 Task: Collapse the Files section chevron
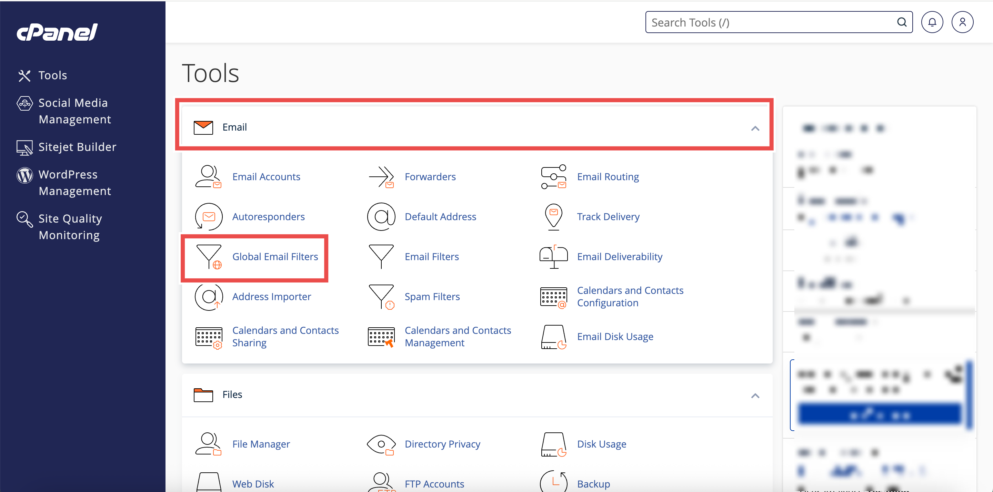[x=755, y=396]
